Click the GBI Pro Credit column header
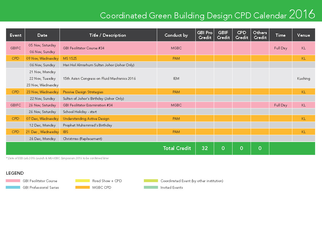 (205, 35)
